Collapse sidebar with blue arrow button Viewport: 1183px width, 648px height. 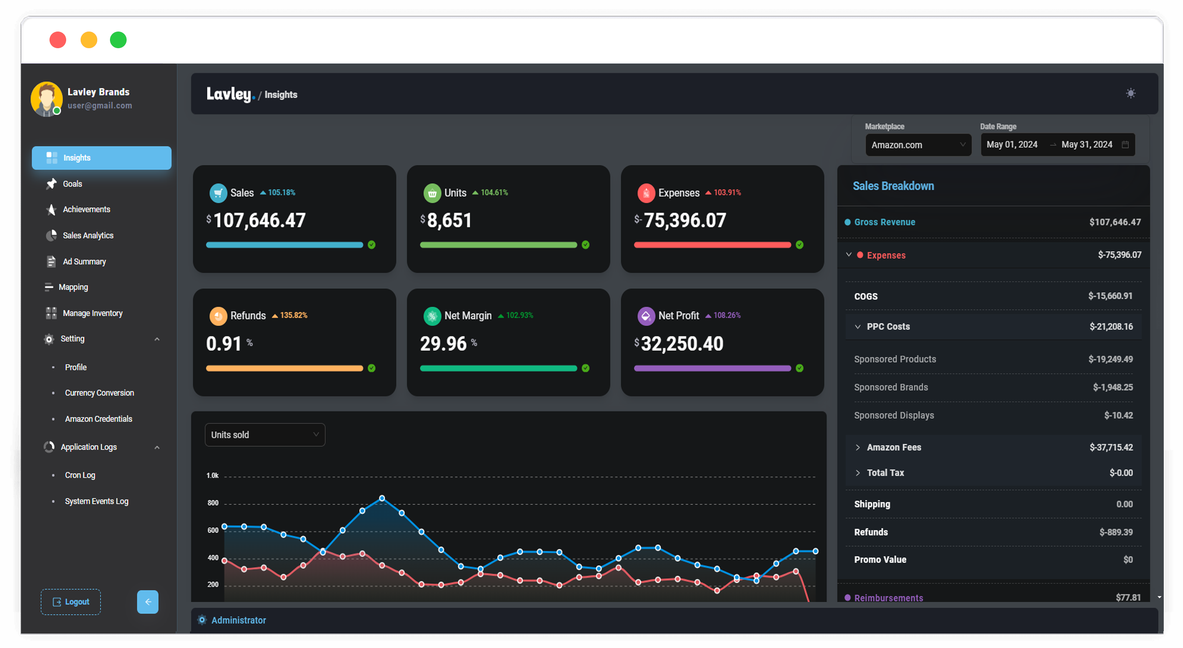147,602
